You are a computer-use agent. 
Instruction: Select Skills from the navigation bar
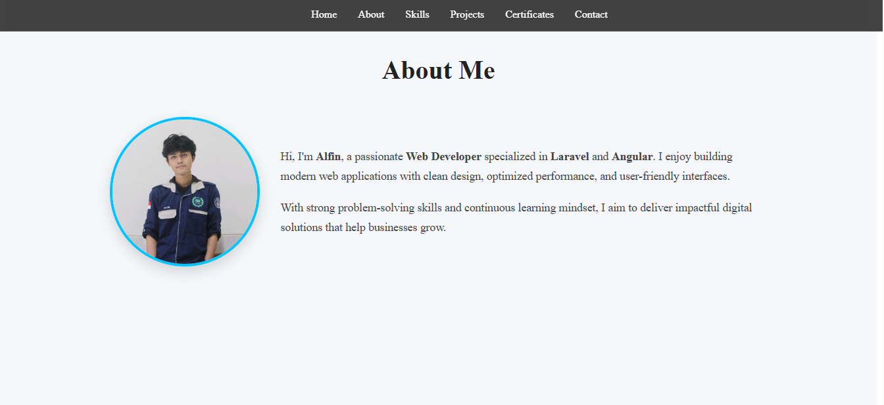[x=417, y=14]
